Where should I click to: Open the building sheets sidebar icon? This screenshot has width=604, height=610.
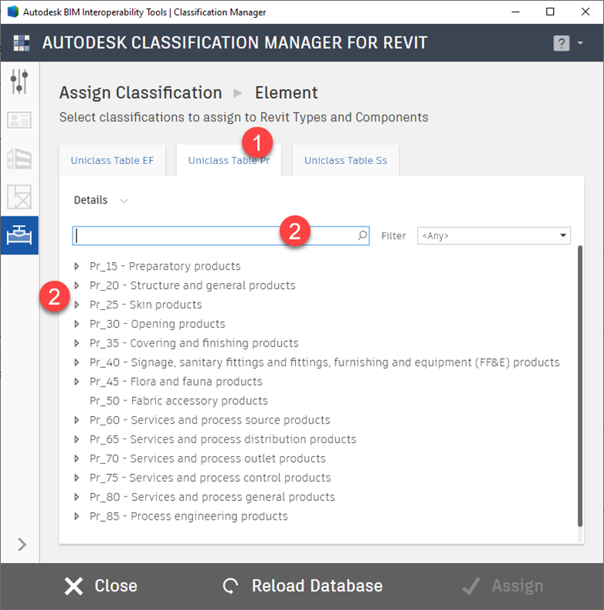(x=19, y=158)
